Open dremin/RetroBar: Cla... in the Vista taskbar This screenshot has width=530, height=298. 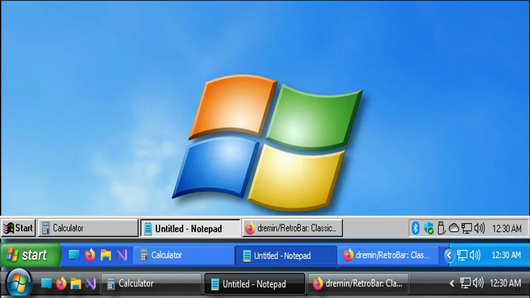(x=358, y=284)
